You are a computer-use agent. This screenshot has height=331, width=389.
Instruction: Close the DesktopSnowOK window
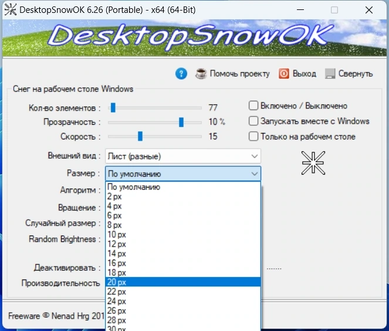coord(369,10)
